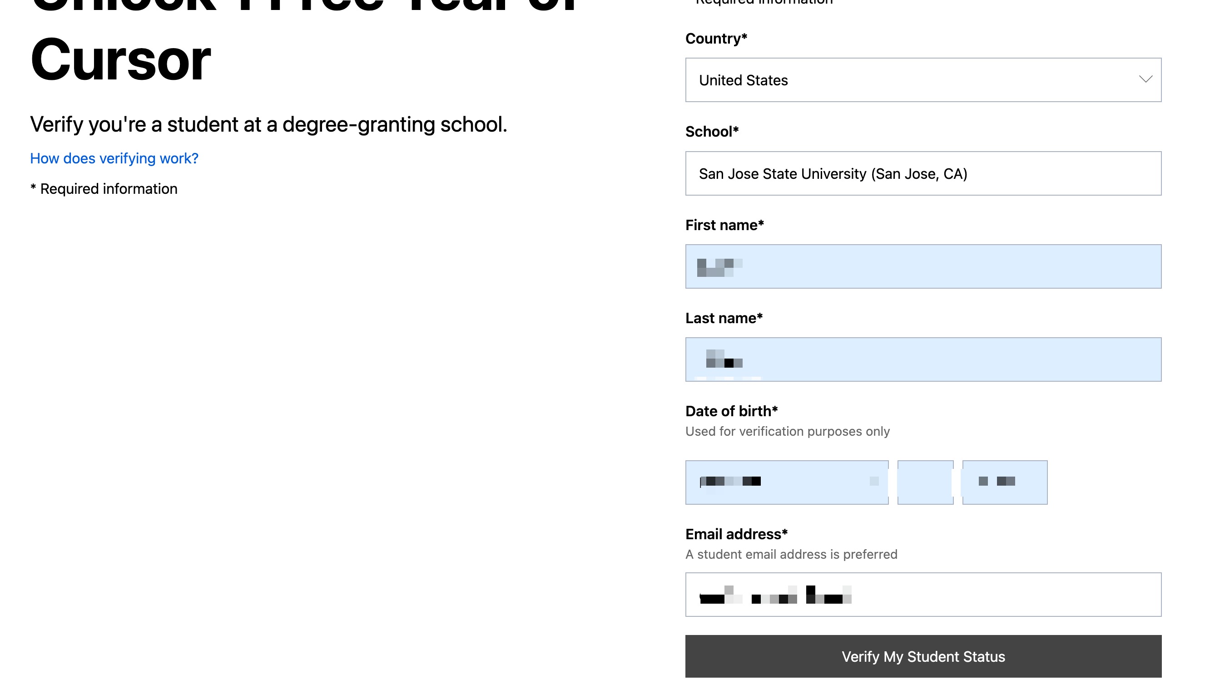Viewport: 1210px width, 689px height.
Task: Click the First name* label
Action: point(724,225)
